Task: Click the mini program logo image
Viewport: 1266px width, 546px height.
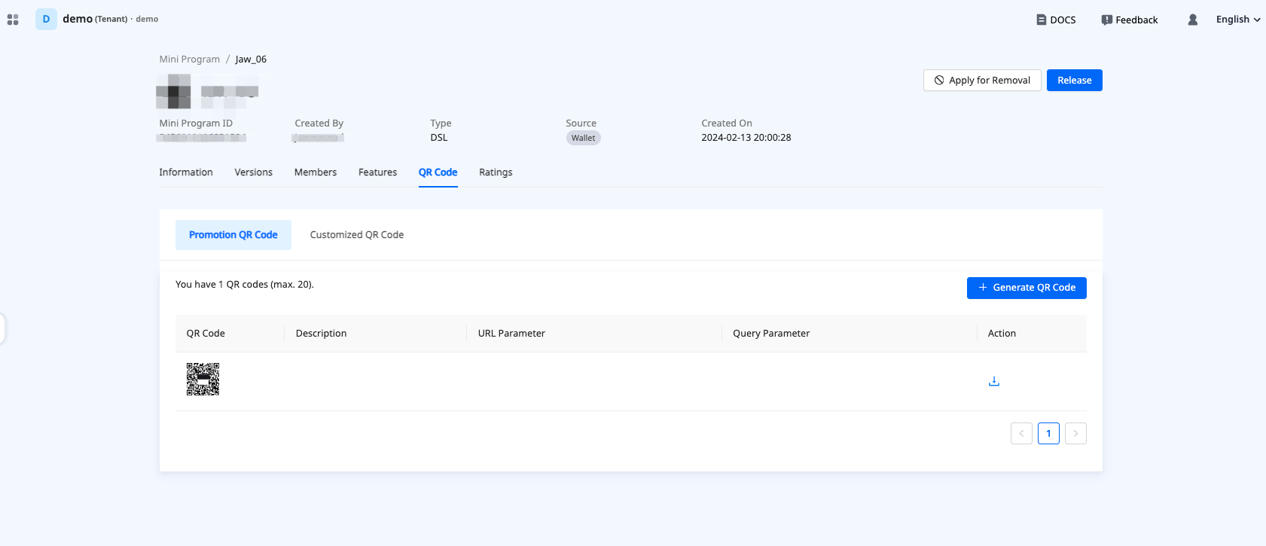Action: point(173,91)
